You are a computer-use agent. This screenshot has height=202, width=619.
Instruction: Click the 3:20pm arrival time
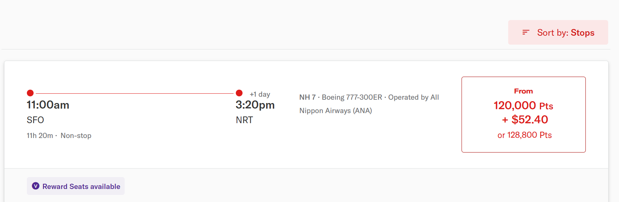pos(255,105)
